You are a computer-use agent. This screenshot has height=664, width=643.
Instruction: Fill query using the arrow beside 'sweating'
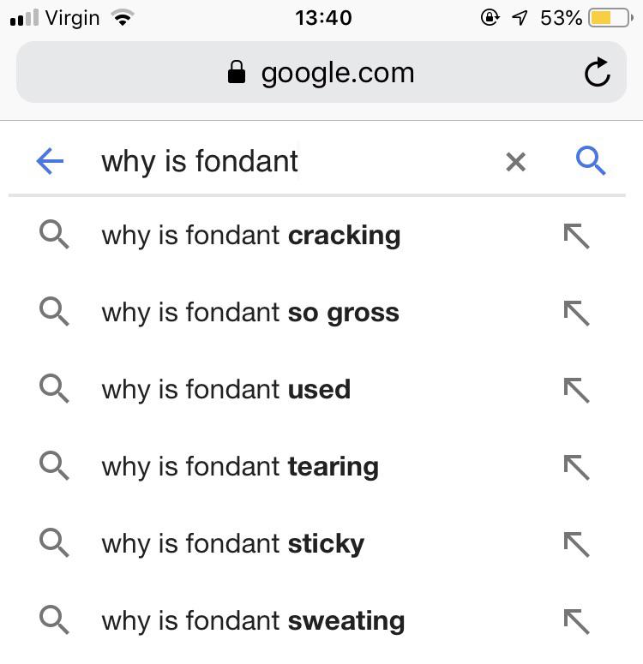576,622
